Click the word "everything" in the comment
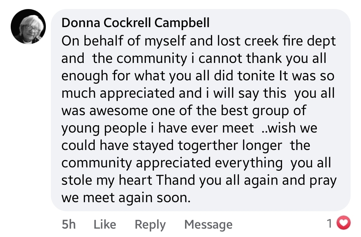 (249, 163)
